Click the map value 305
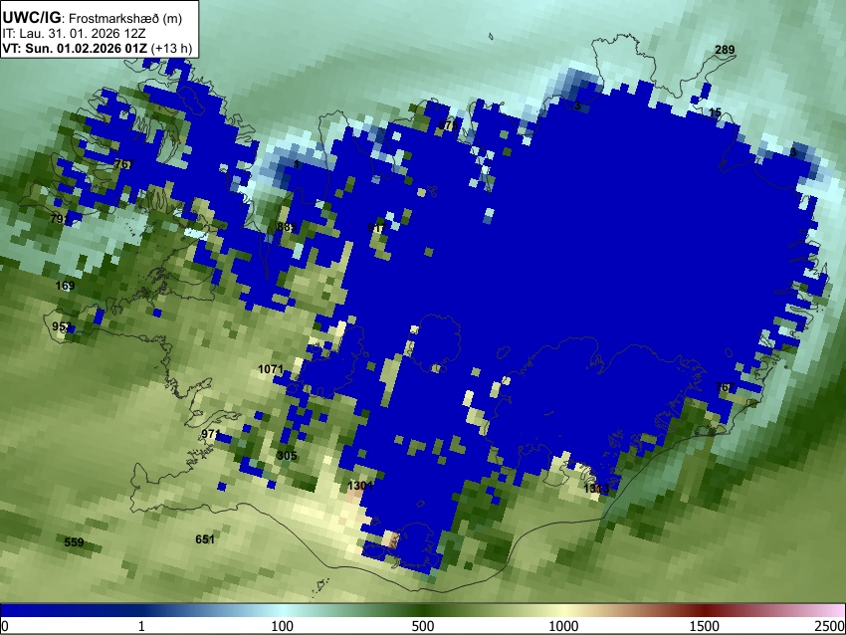 (287, 455)
